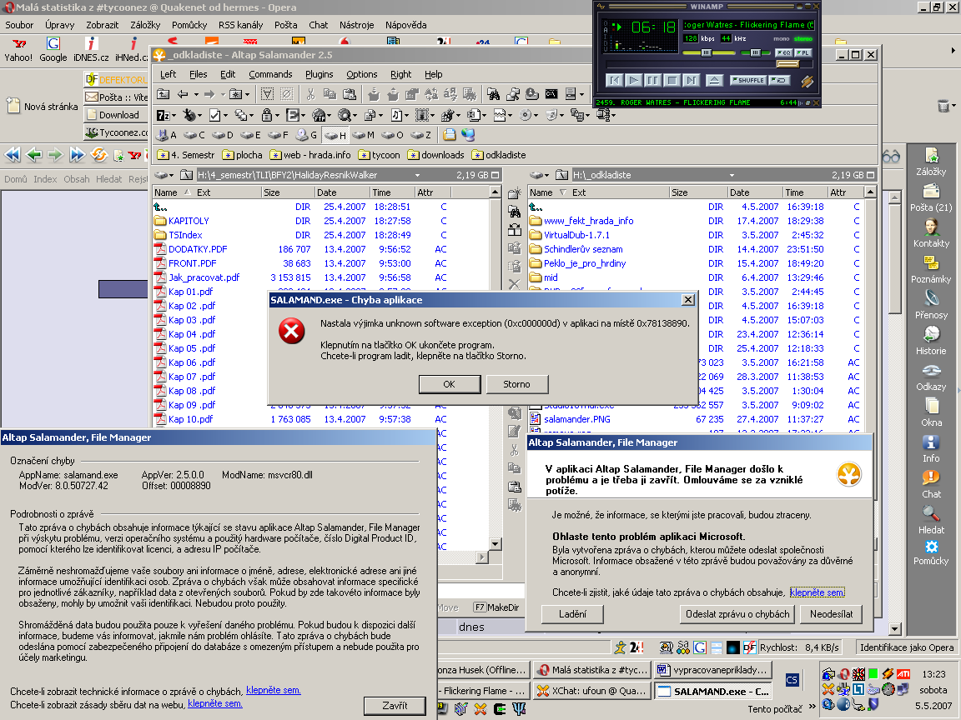Click Neodesílat to skip sending report
This screenshot has height=720, width=961.
point(831,614)
